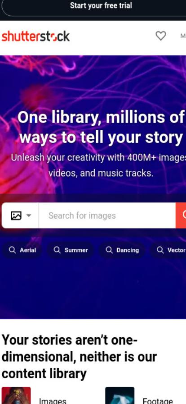The height and width of the screenshot is (404, 186).
Task: Open the partially visible menu beside the heart
Action: (x=183, y=36)
